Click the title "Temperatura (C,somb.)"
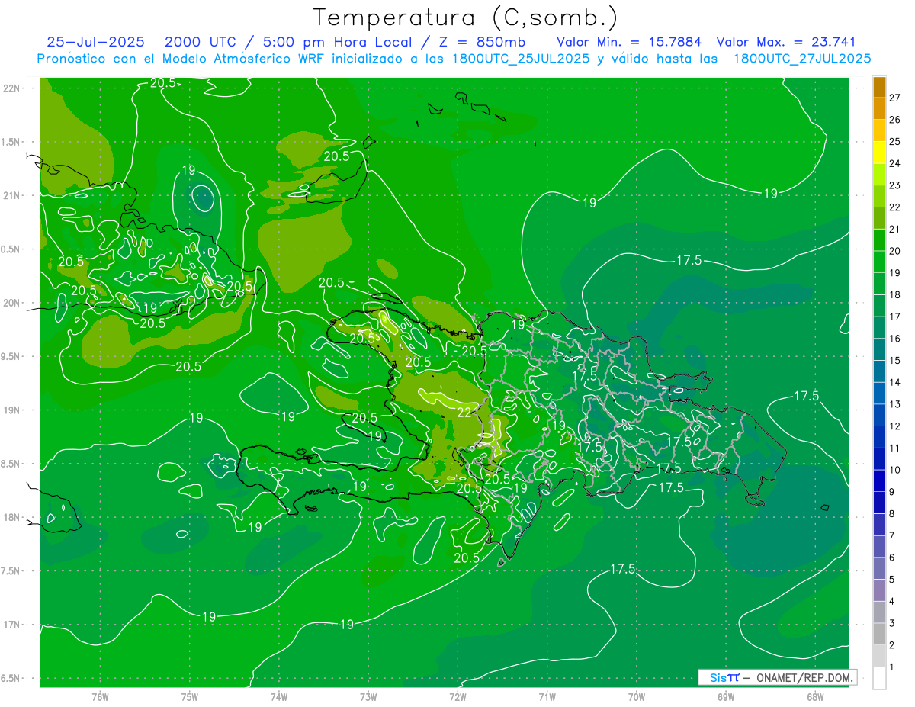 pos(466,18)
